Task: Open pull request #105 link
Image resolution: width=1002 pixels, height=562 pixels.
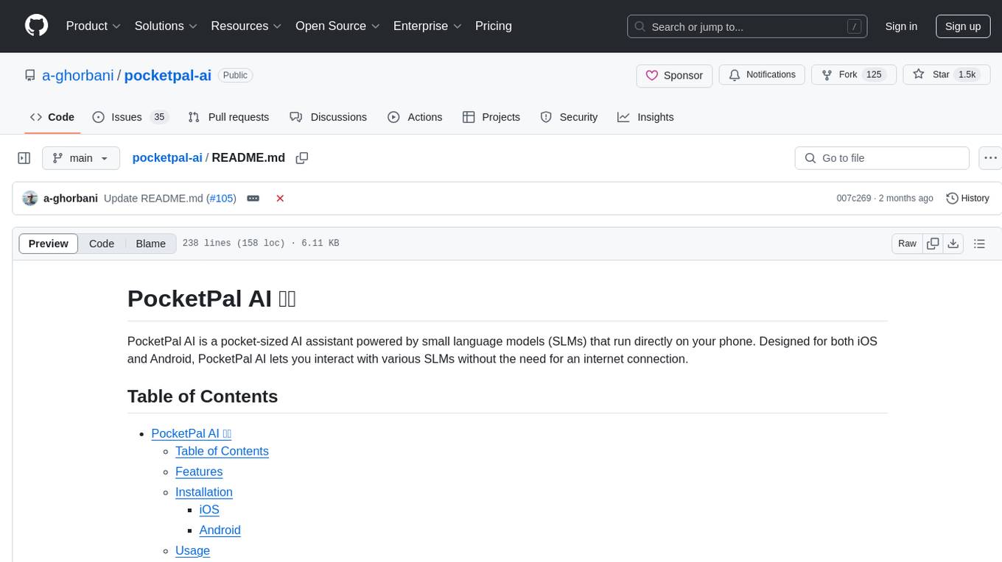Action: tap(220, 199)
